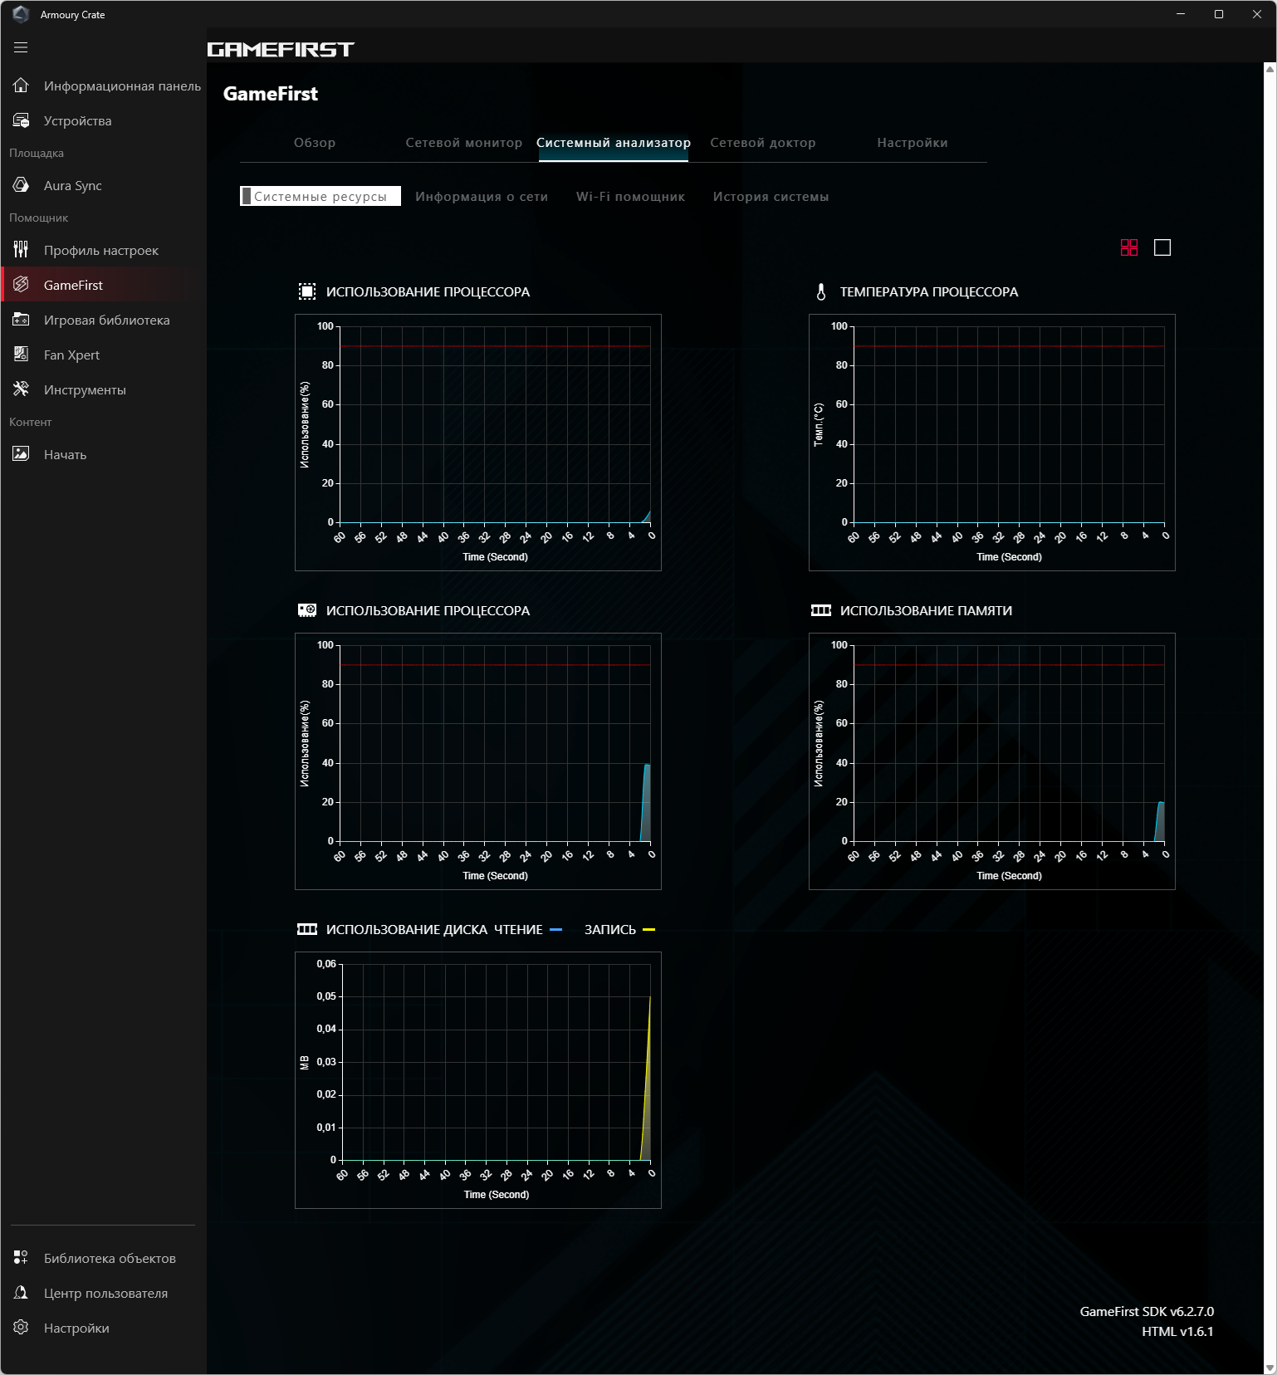Screen dimensions: 1277x1375
Task: Click the ЗАПИСЬ yellow legend marker
Action: [x=649, y=929]
